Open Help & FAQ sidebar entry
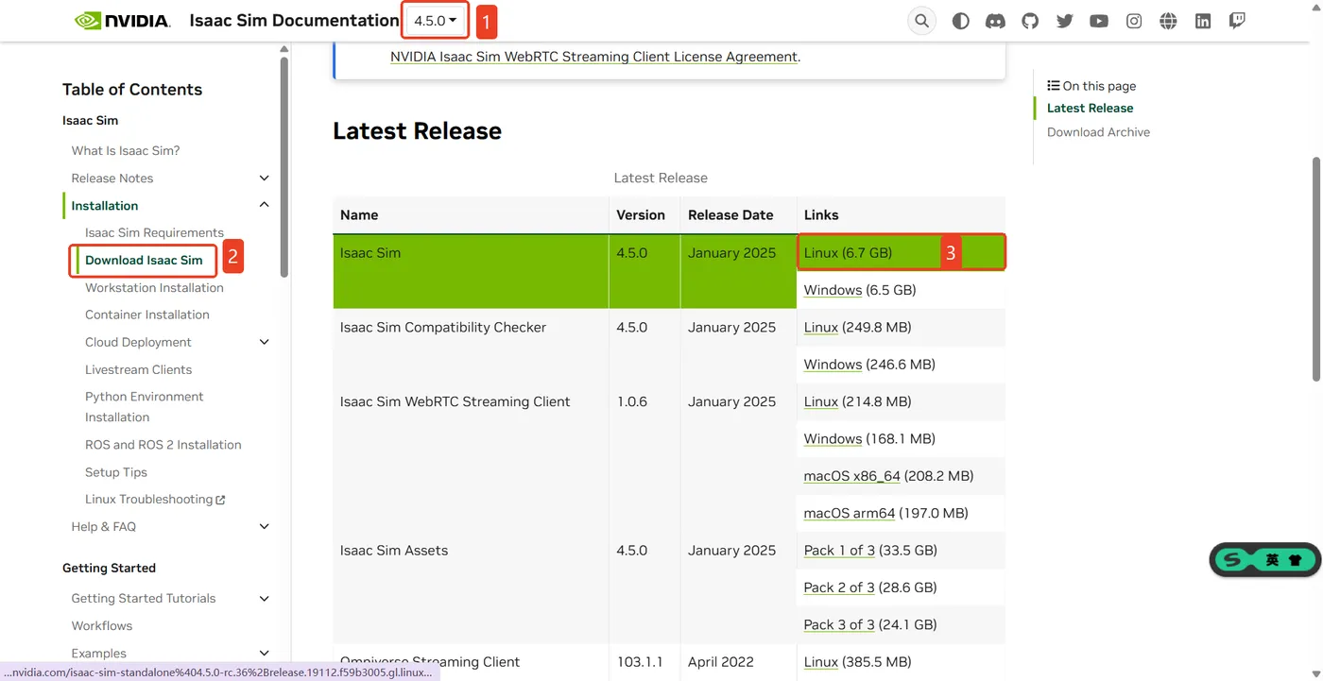The width and height of the screenshot is (1323, 681). pyautogui.click(x=104, y=526)
